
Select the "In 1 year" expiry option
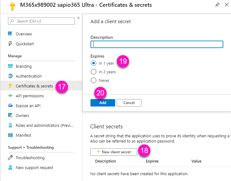[94, 63]
